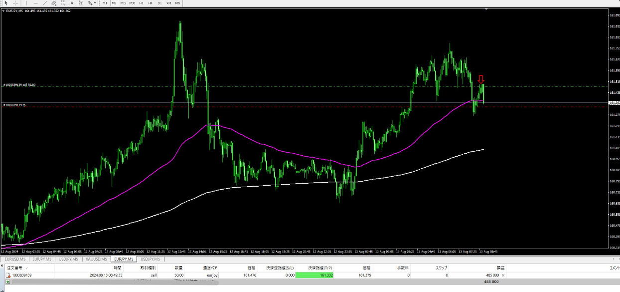The image size is (620, 292).
Task: Pick the trendline drawing tool
Action: pos(45,3)
